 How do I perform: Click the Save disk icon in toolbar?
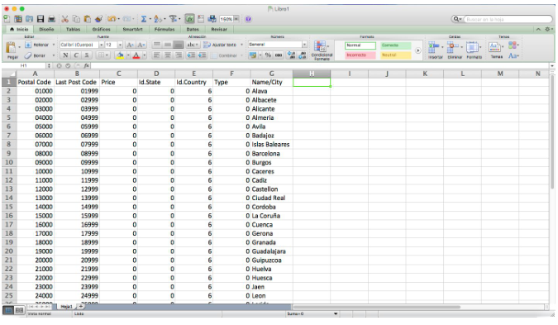41,19
